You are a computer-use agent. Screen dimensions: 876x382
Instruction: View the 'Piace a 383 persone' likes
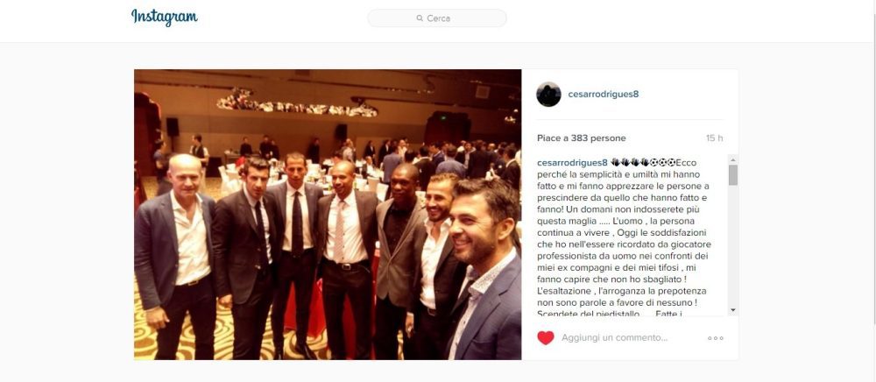(581, 138)
